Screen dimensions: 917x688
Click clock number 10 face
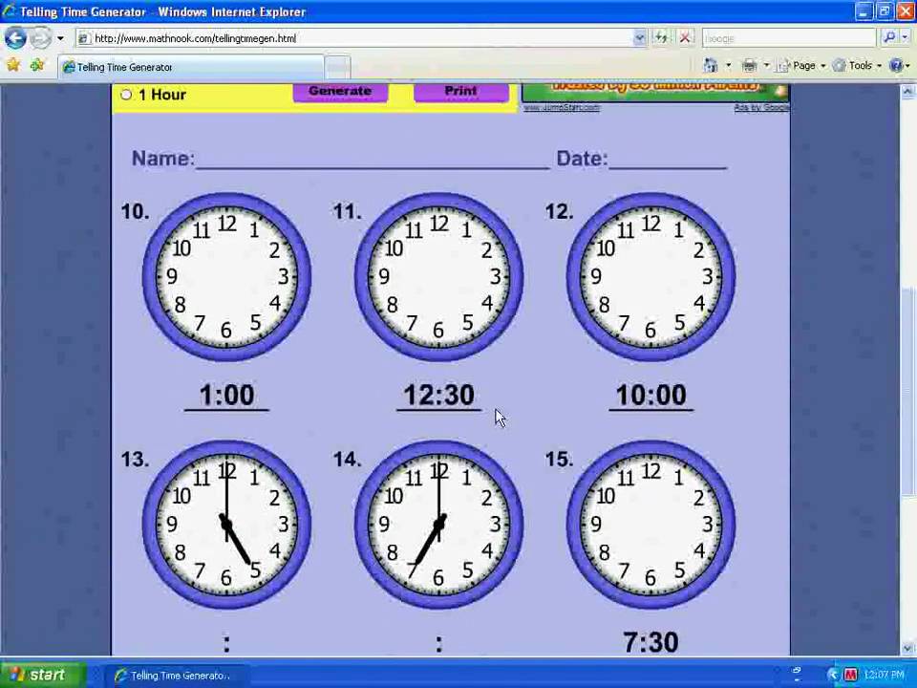tap(227, 277)
